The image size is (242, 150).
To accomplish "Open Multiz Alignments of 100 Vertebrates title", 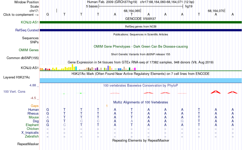I will click(x=141, y=102).
